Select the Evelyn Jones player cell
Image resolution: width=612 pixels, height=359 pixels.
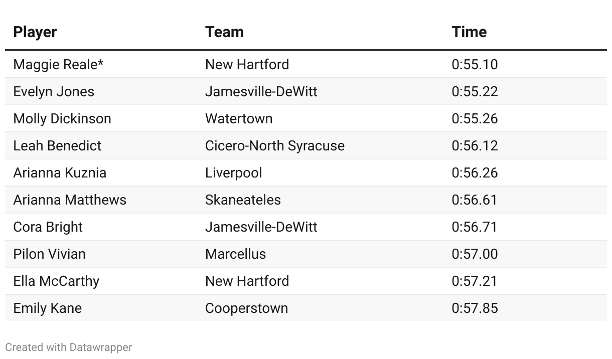[x=54, y=92]
